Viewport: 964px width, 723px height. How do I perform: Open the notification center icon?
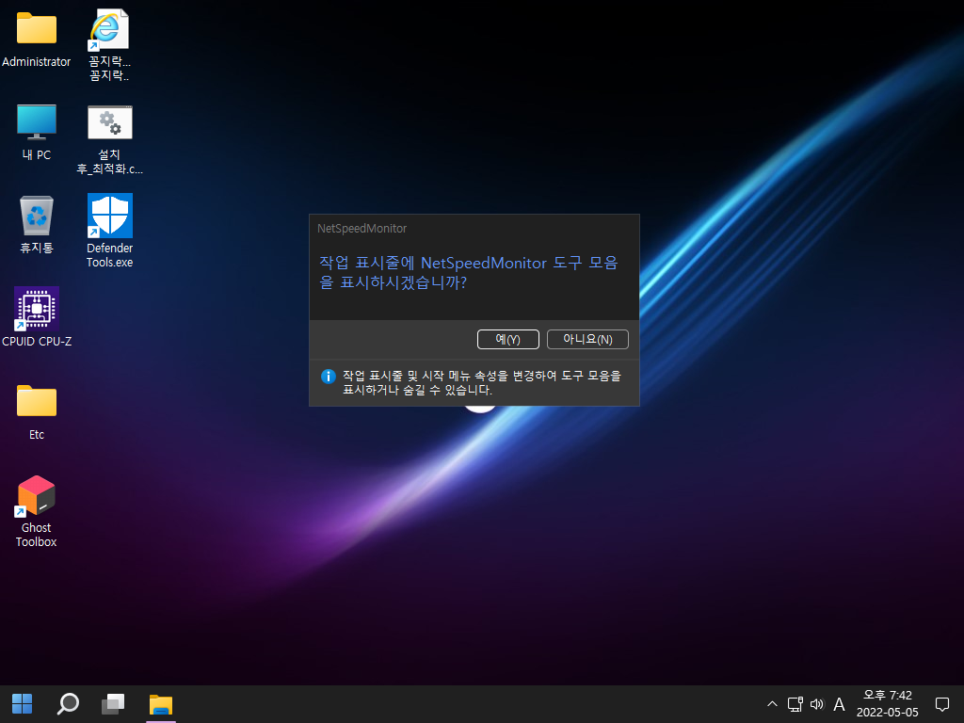pos(941,704)
